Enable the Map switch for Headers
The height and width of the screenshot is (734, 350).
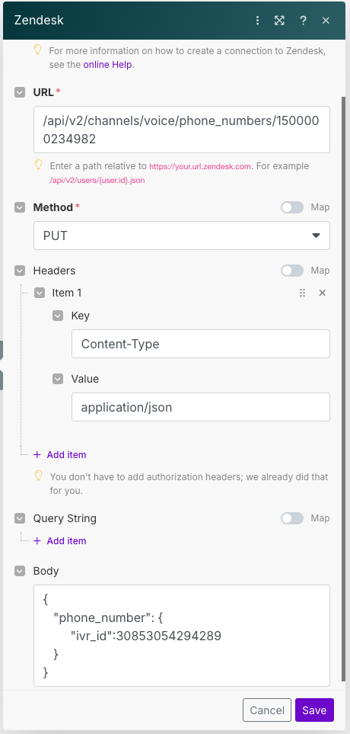[292, 271]
